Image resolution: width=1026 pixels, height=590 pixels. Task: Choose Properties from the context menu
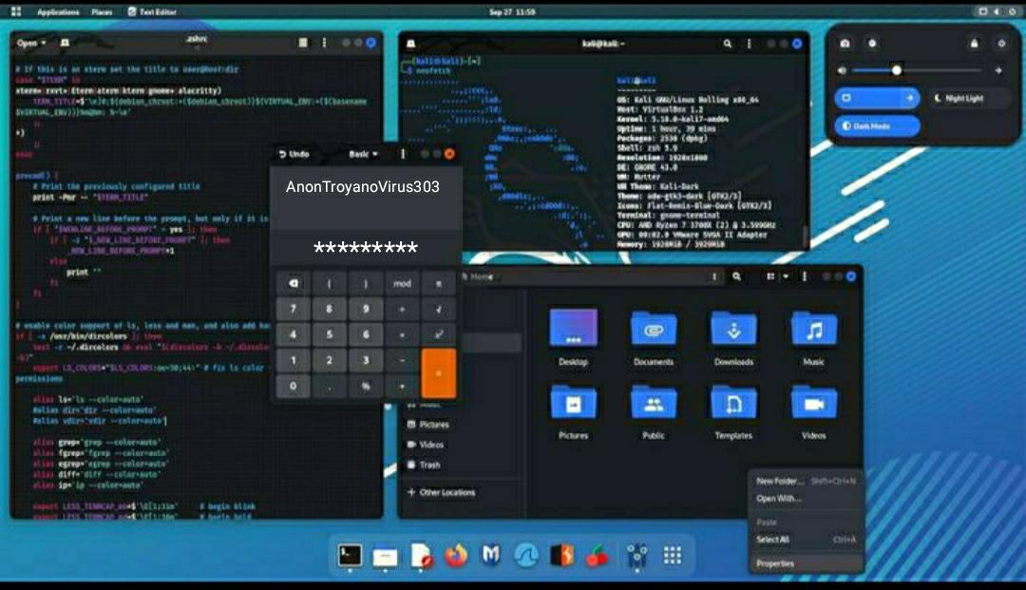coord(806,563)
